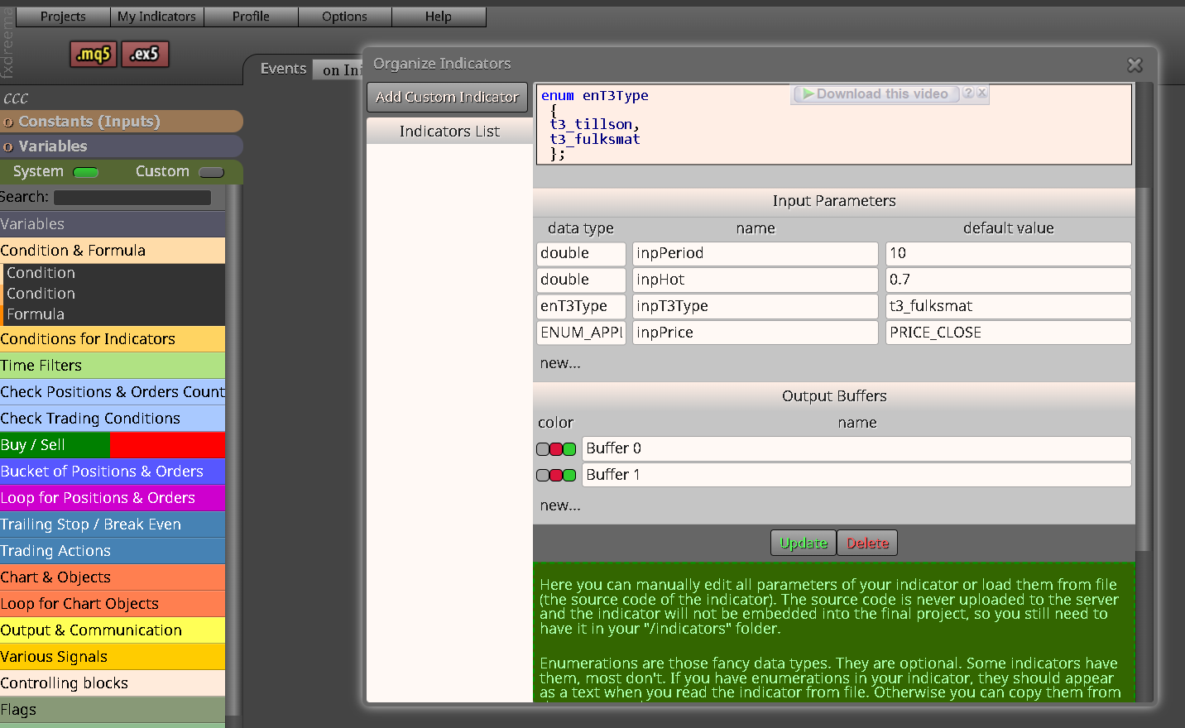Switch to the Events tab
Viewport: 1185px width, 728px height.
[283, 69]
